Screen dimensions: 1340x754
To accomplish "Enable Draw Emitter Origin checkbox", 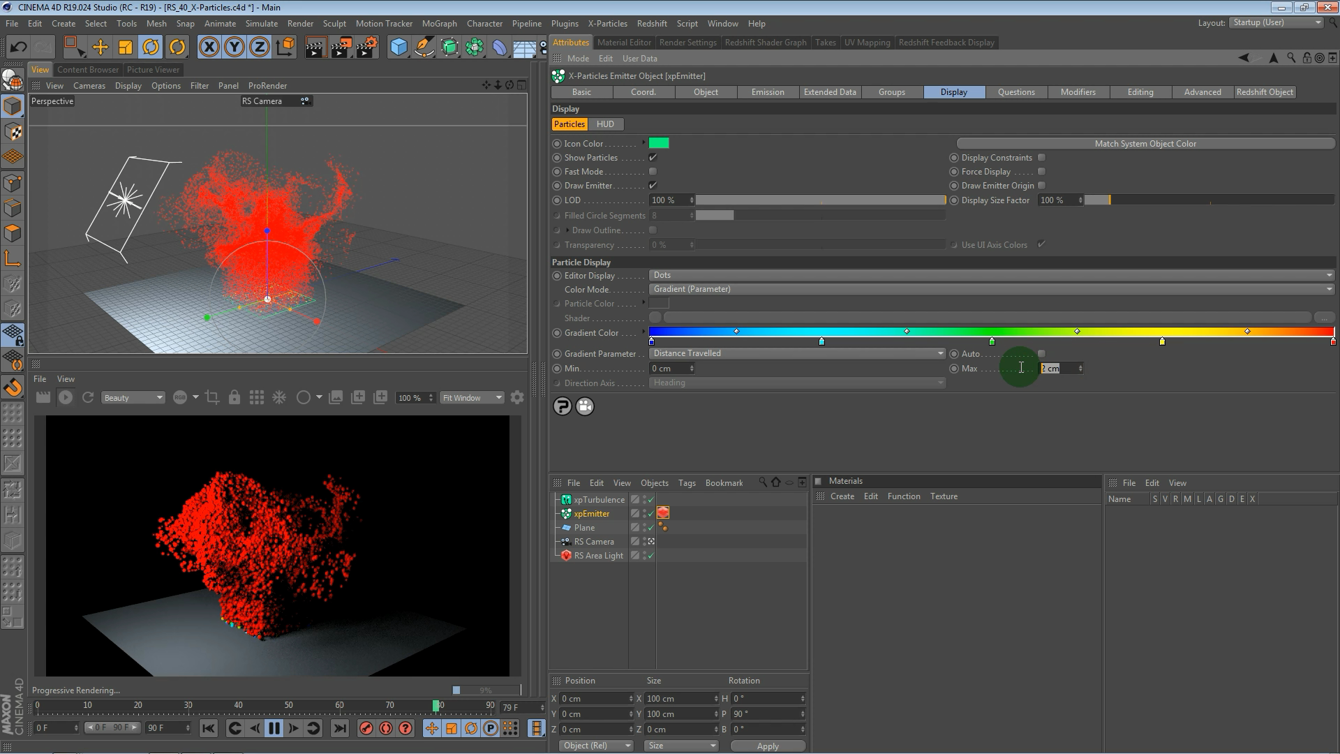I will click(x=1041, y=186).
